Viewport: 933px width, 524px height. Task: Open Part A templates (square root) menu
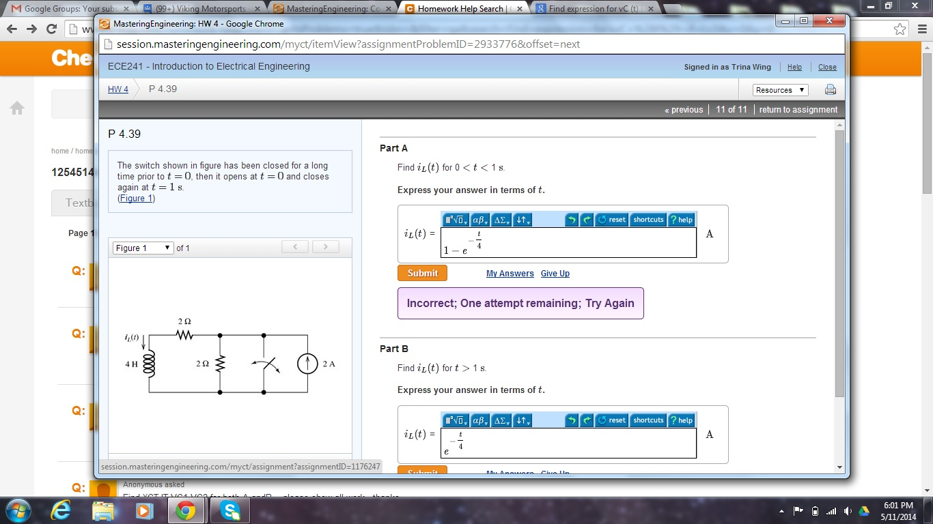pyautogui.click(x=456, y=220)
